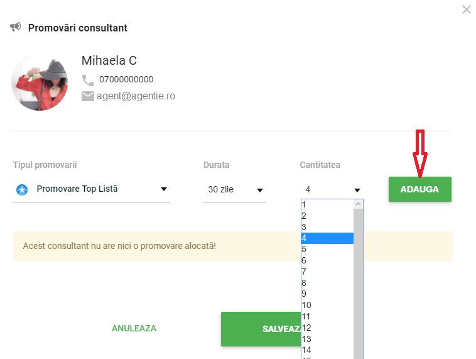Image resolution: width=476 pixels, height=359 pixels.
Task: Click the email envelope icon
Action: 88,96
